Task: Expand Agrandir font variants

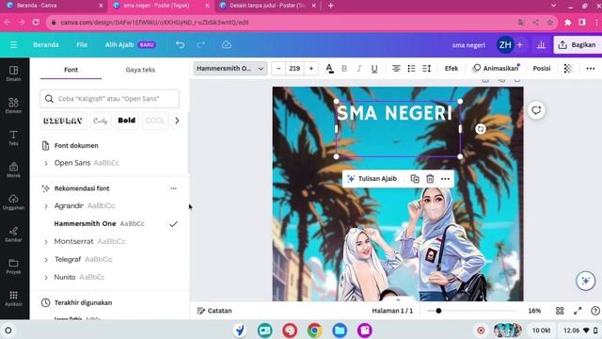Action: tap(46, 206)
